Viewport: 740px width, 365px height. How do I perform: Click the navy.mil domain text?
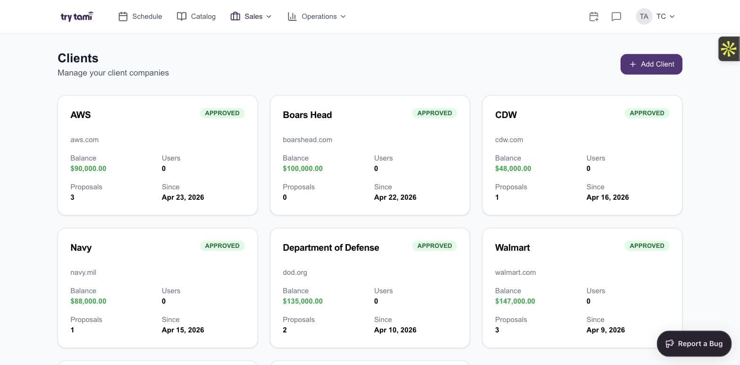[x=84, y=272]
